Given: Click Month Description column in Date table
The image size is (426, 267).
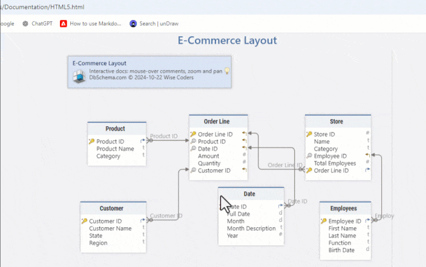Looking at the screenshot, I should 251,228.
